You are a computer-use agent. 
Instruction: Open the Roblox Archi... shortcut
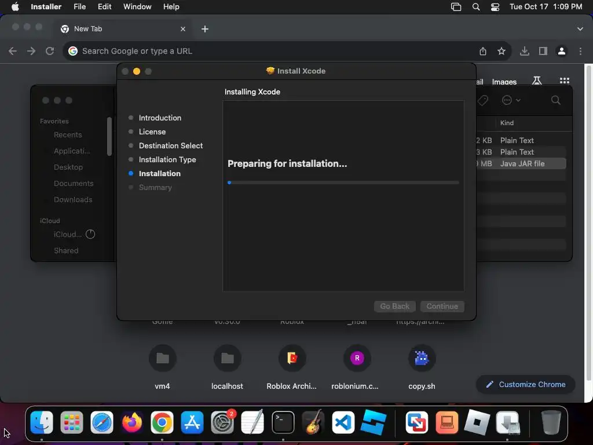click(292, 367)
